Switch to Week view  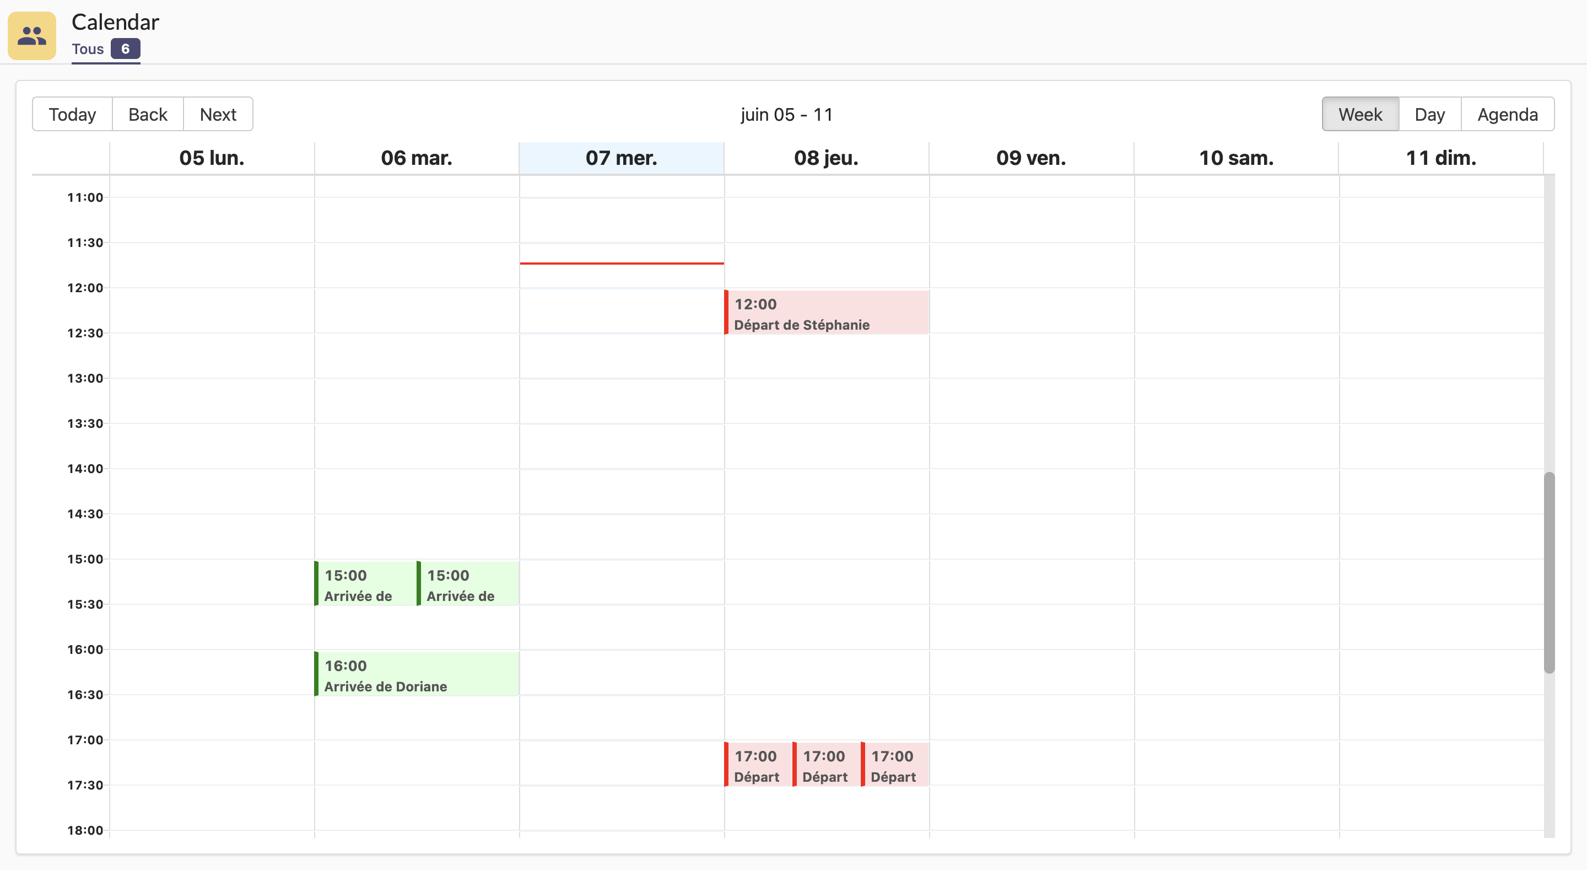(x=1359, y=114)
